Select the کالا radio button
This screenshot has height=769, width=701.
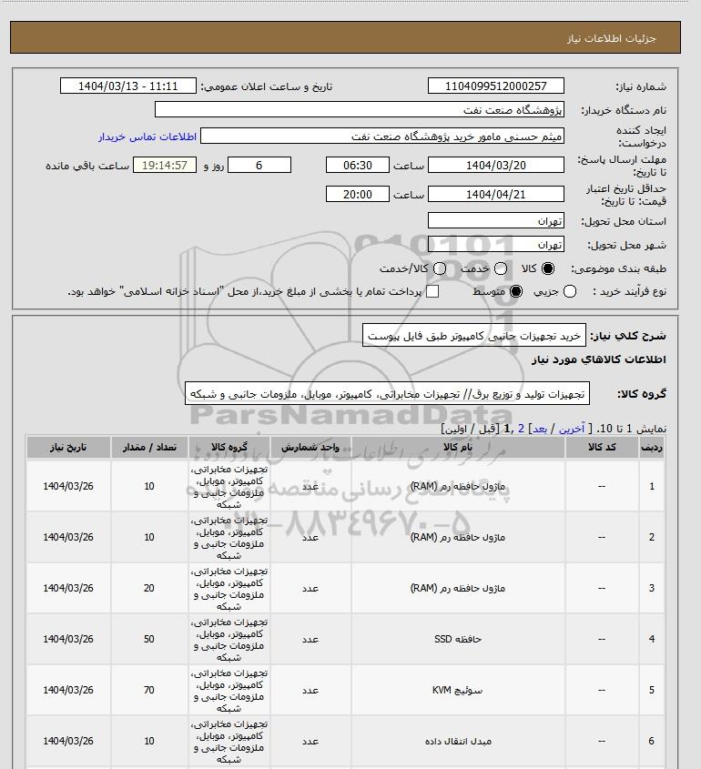(x=547, y=268)
